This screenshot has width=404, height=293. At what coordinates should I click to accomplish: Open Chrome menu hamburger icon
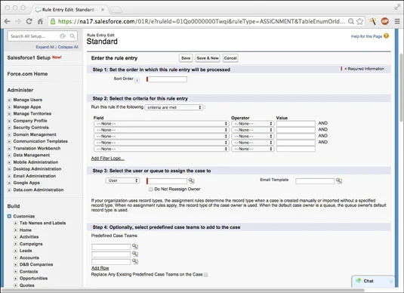(x=397, y=21)
